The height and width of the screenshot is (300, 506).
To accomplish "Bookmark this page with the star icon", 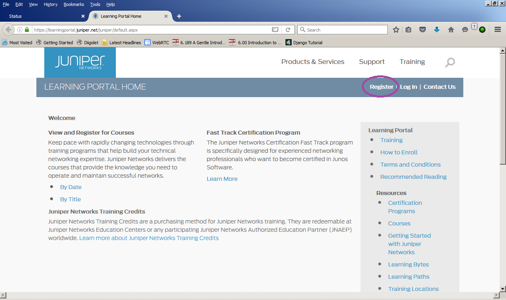I will coord(396,30).
